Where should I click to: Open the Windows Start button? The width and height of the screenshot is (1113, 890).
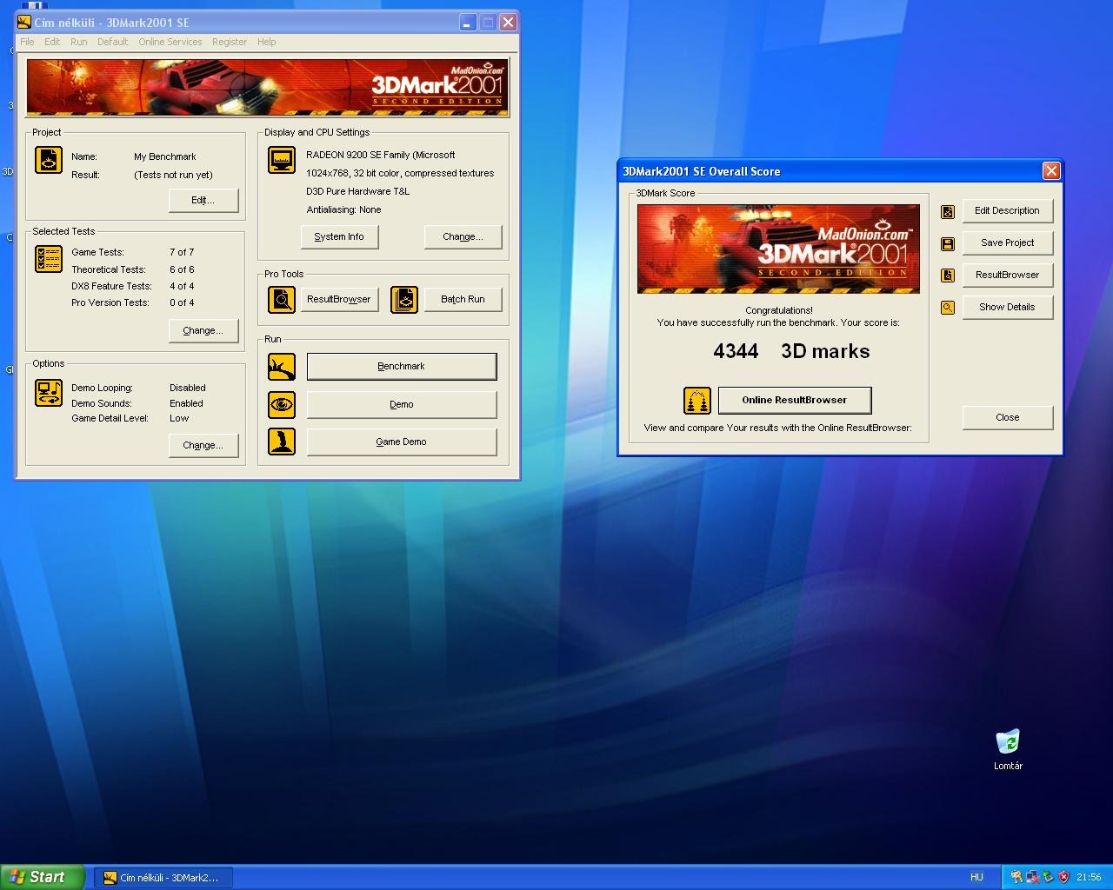(43, 877)
